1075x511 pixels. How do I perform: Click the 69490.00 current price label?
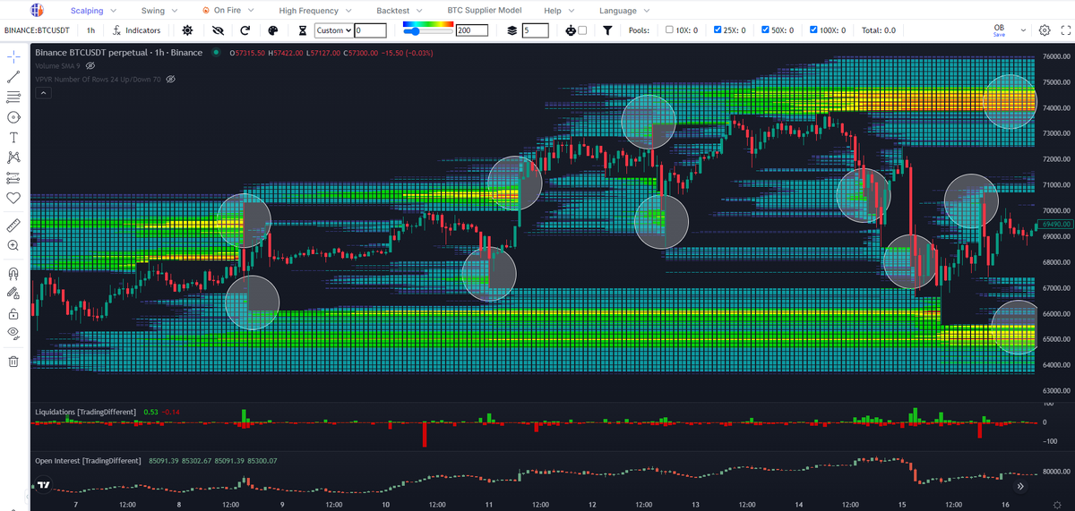[1057, 224]
